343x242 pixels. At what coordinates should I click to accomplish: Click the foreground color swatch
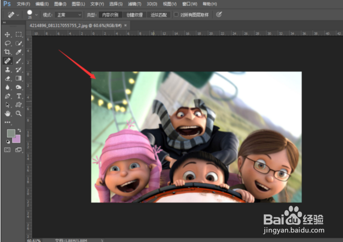11,133
